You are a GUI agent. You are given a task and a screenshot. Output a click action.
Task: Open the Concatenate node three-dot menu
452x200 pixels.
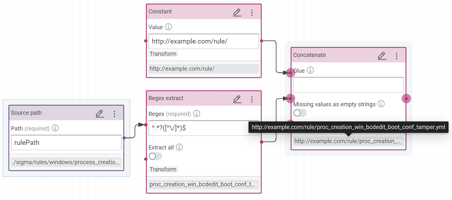396,56
